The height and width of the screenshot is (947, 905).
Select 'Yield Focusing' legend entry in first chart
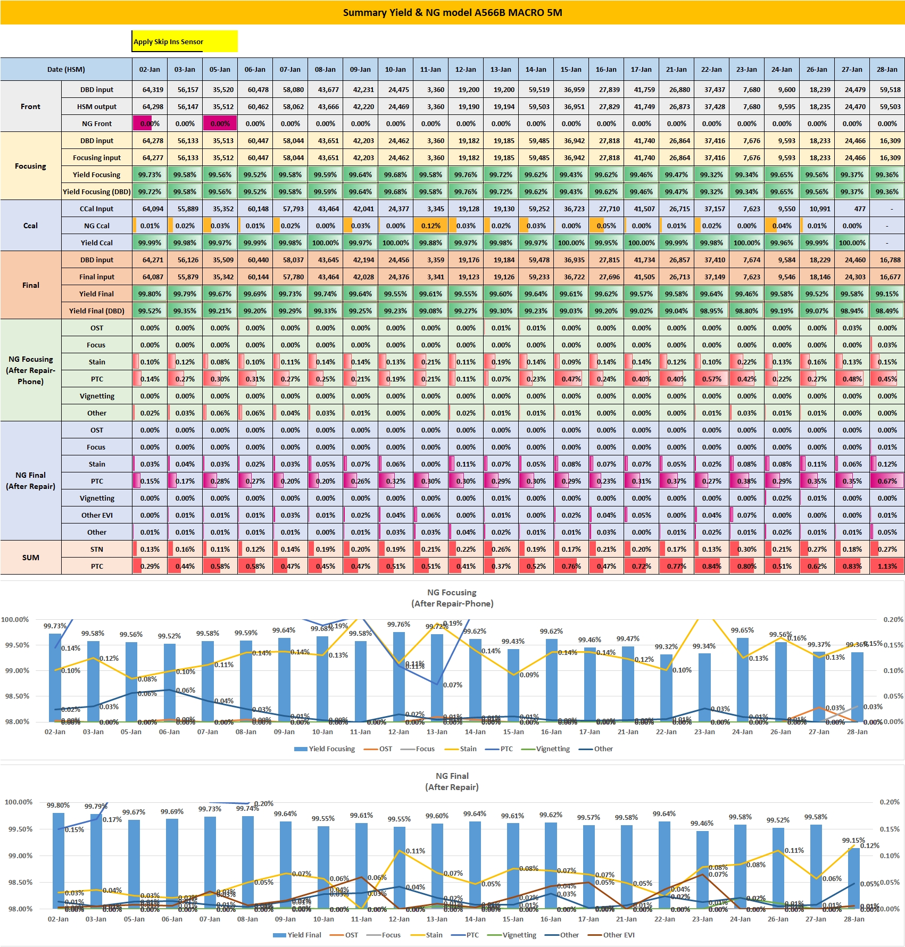325,749
